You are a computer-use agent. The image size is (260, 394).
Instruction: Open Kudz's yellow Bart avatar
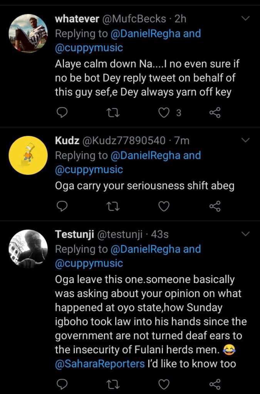pos(28,155)
